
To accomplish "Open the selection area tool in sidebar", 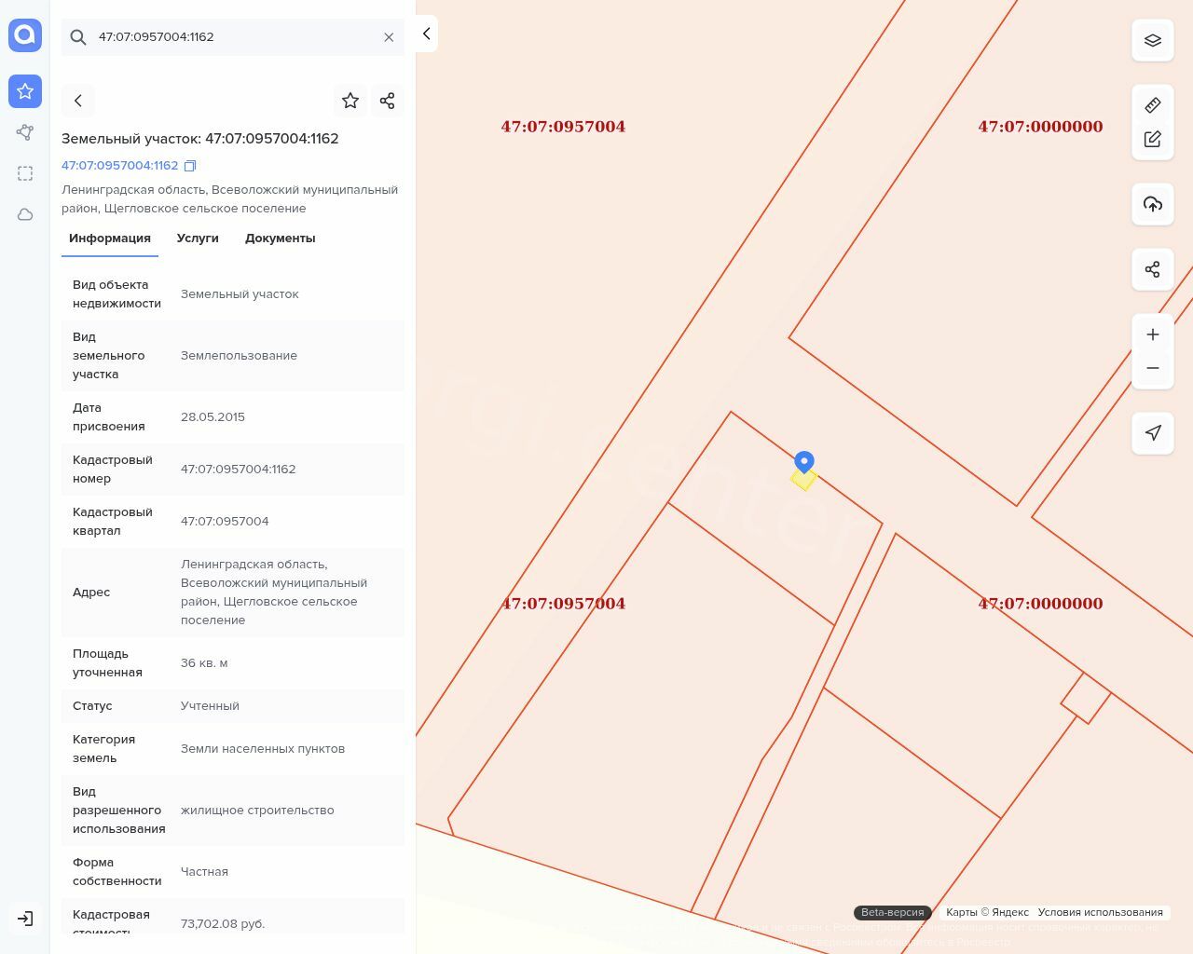I will point(25,173).
